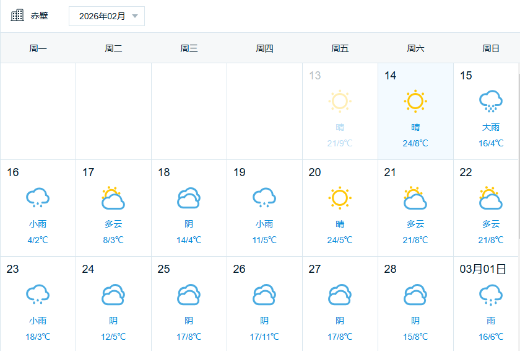Viewport: 520px width, 351px height.
Task: Click the cloud icon on day 26
Action: tap(264, 295)
